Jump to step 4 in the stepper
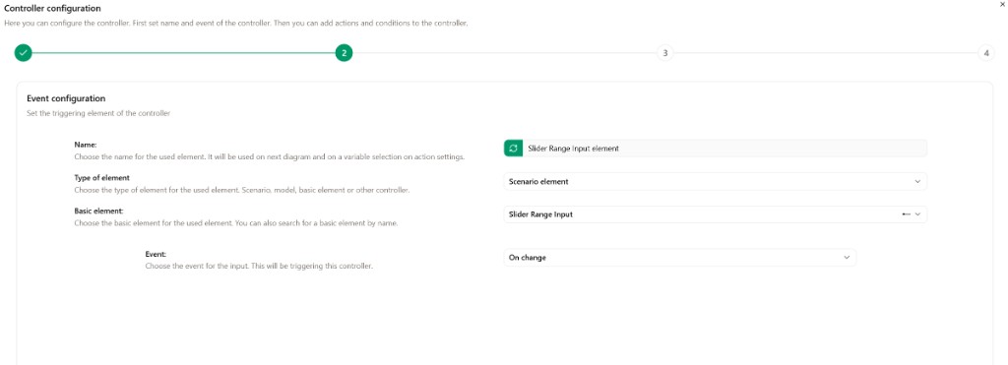The image size is (1008, 365). (x=985, y=53)
